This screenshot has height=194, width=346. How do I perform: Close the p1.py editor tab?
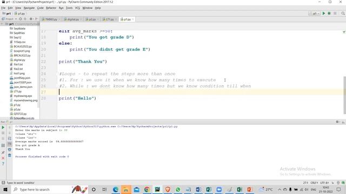tap(133, 19)
